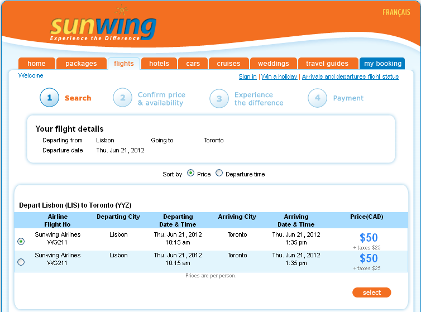The height and width of the screenshot is (312, 421).
Task: Click the step 1 Search circle
Action: pos(49,98)
